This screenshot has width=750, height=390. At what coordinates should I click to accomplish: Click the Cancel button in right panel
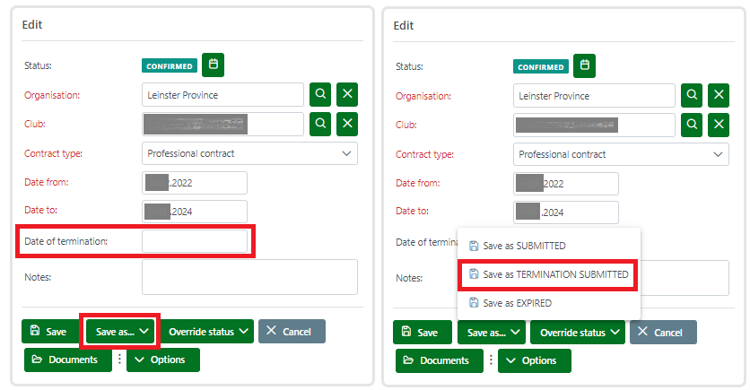[663, 332]
